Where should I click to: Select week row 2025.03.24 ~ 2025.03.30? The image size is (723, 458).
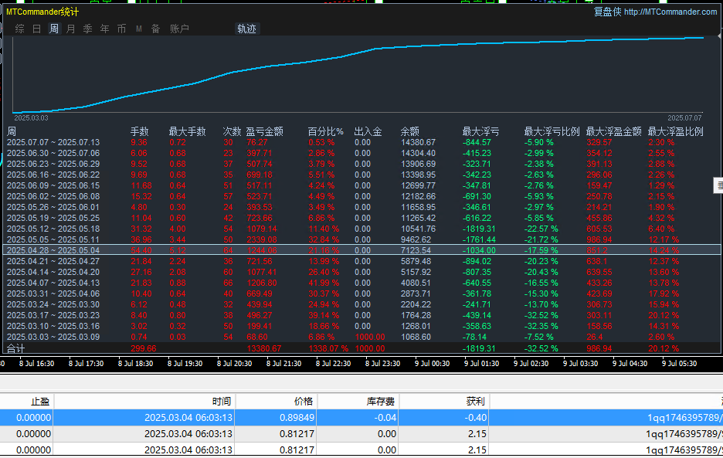click(361, 304)
